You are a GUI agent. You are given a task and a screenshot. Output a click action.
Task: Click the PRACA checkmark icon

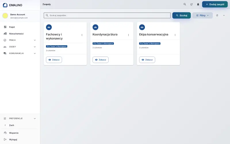[5, 40]
